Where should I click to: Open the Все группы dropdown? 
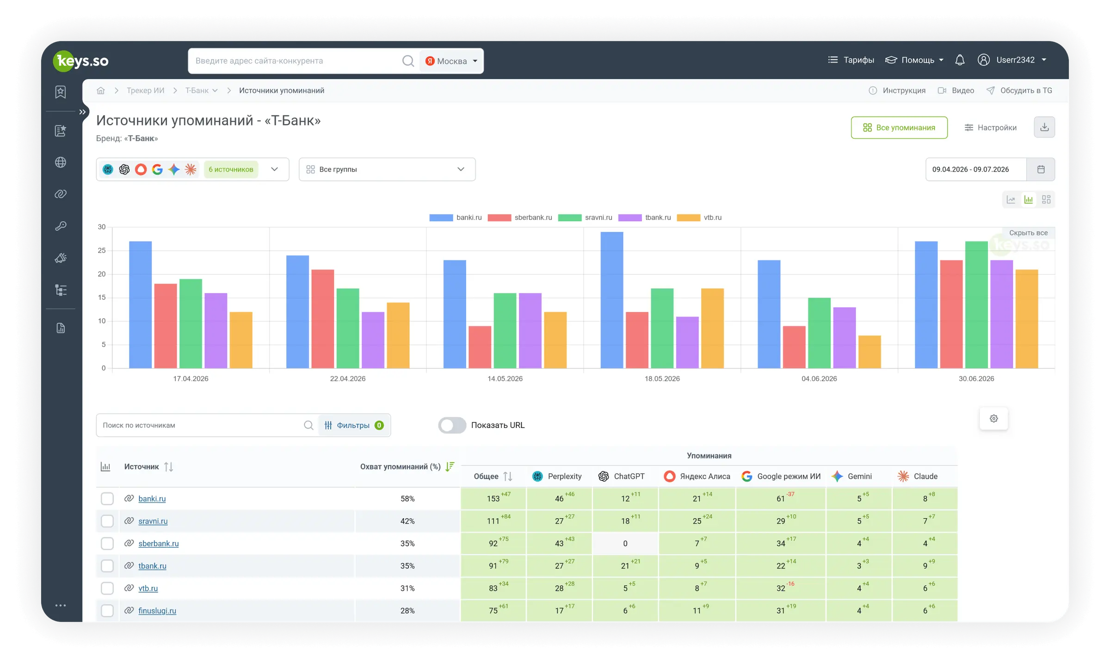tap(387, 169)
